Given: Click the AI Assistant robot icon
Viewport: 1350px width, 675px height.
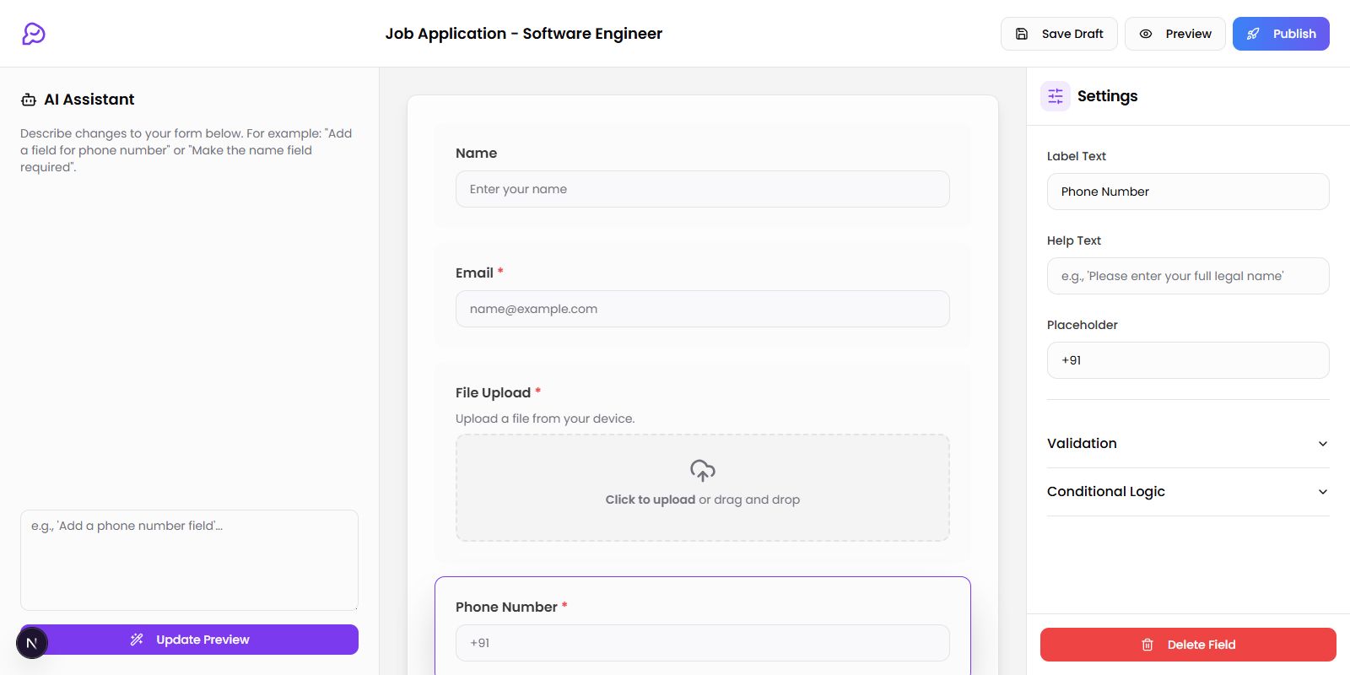Looking at the screenshot, I should 29,100.
